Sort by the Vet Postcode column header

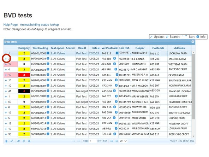(109, 48)
